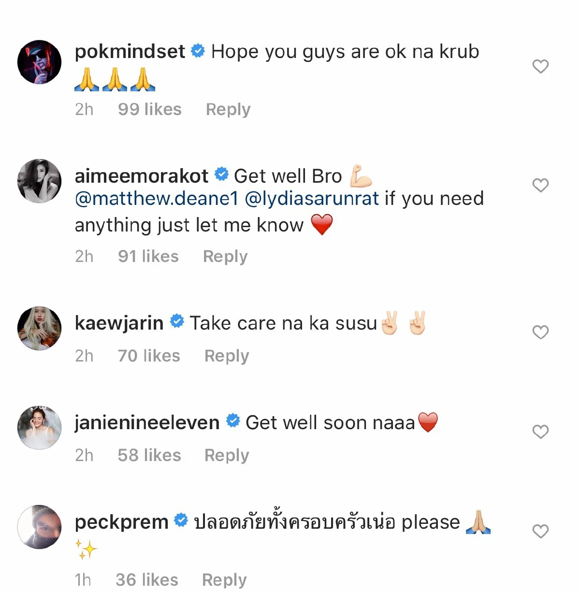Viewport: 580px width, 593px height.
Task: Like pokmindset's comment with heart icon
Action: [x=540, y=66]
